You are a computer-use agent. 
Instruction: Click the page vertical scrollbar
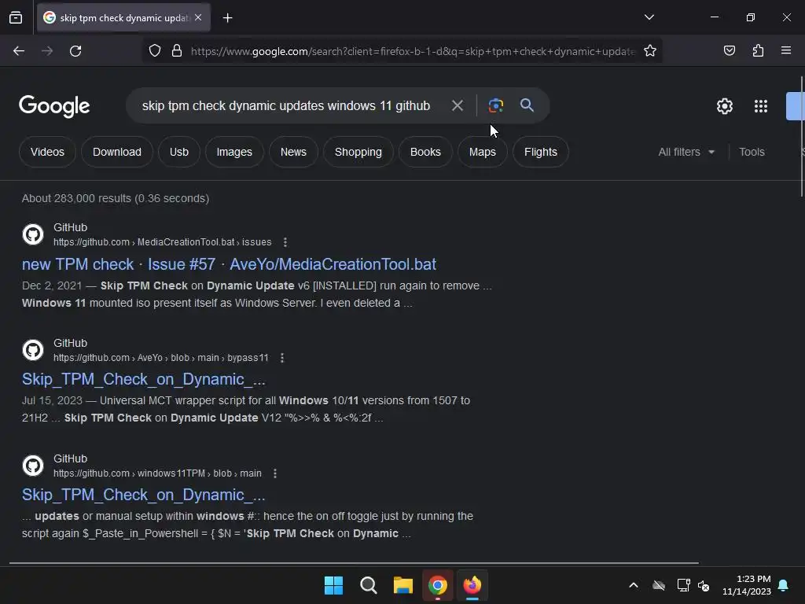(802, 136)
